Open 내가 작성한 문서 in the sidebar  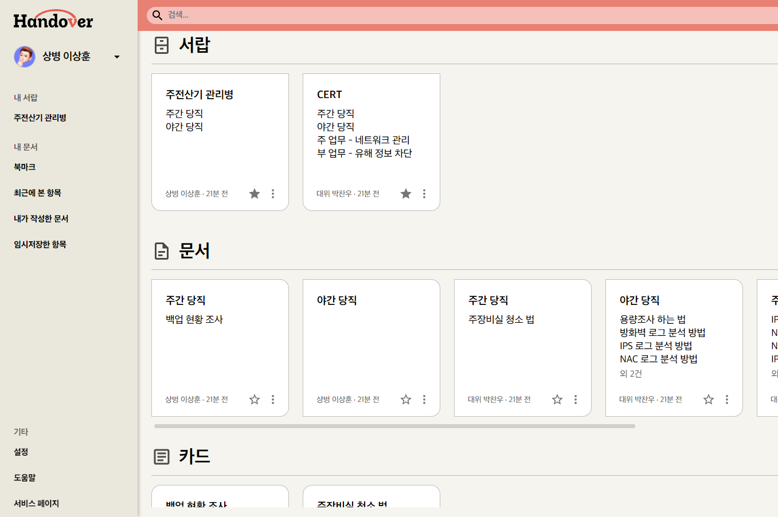pos(41,218)
